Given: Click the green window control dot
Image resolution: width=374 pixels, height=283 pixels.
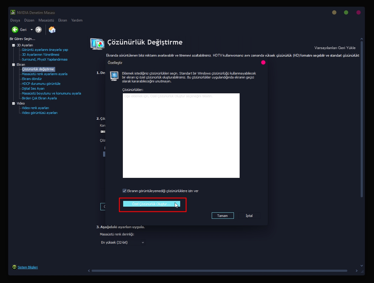Looking at the screenshot, I should click(346, 12).
